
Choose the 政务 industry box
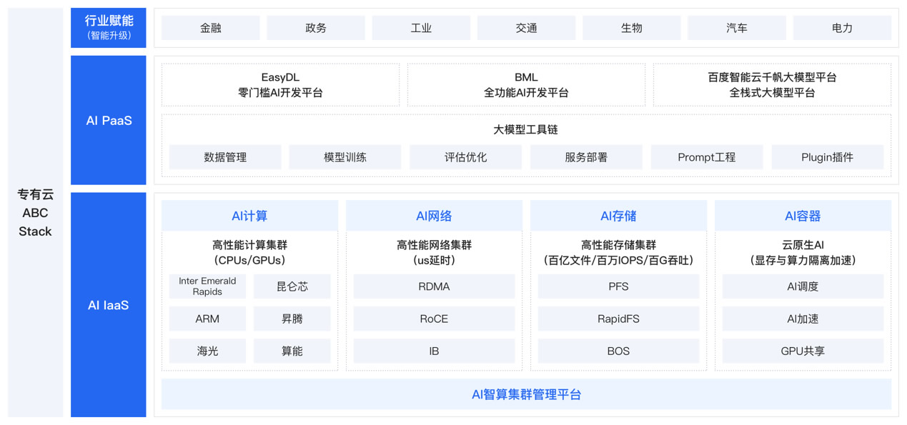tap(316, 28)
